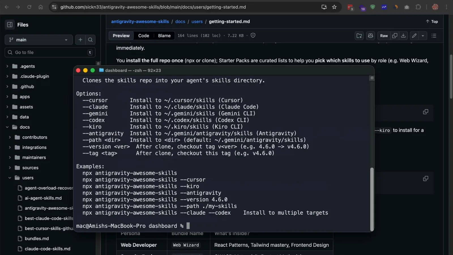Click the docs breadcrumb link
453x255 pixels.
pyautogui.click(x=180, y=22)
